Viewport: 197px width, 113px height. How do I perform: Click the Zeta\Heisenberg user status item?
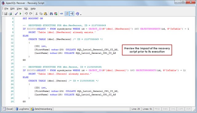41,109
